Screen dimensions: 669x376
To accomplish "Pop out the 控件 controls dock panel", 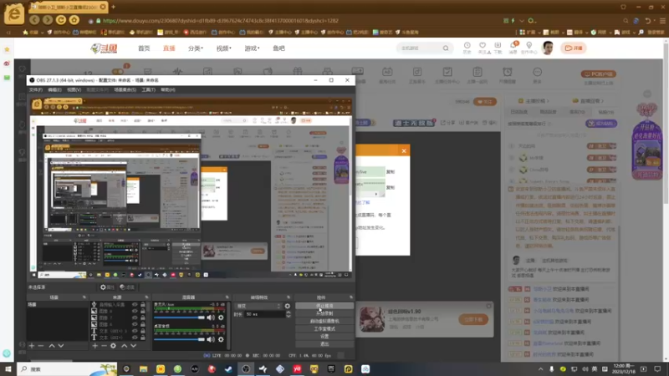I will click(351, 297).
